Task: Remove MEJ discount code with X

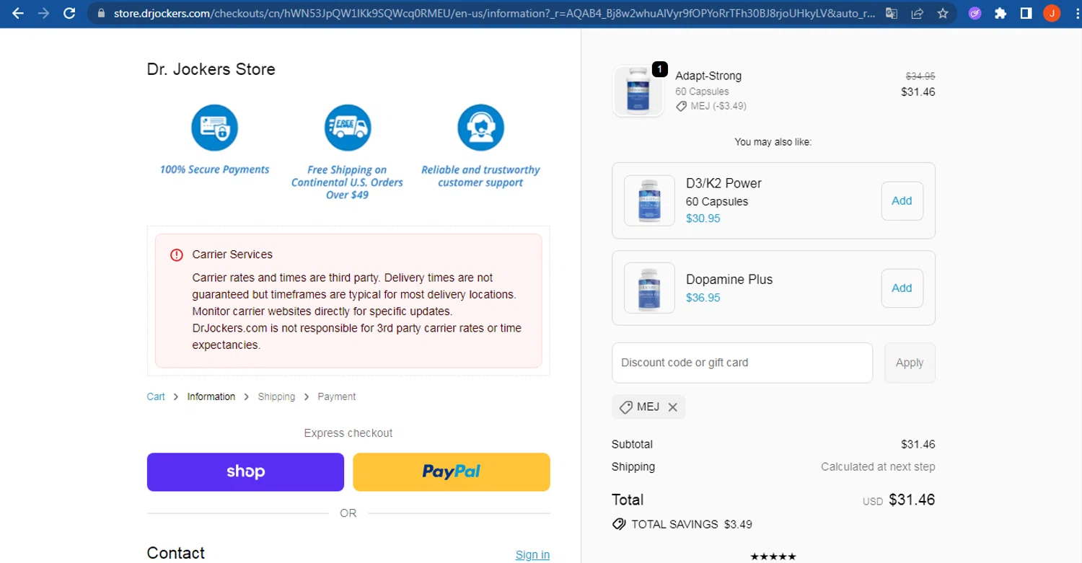Action: tap(672, 407)
